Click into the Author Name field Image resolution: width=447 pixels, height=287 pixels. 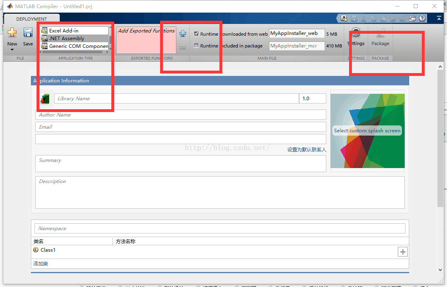(x=181, y=115)
